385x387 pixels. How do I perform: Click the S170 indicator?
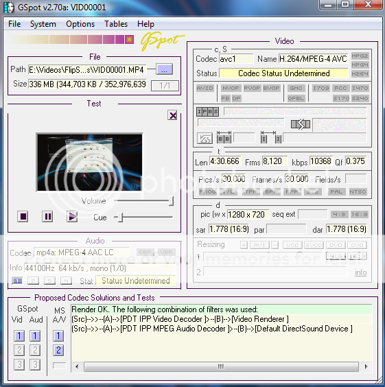point(341,99)
